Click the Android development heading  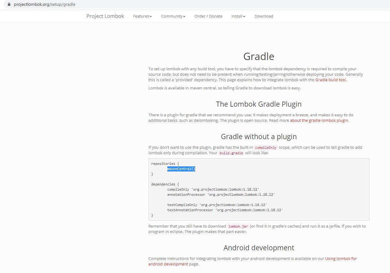tap(259, 248)
